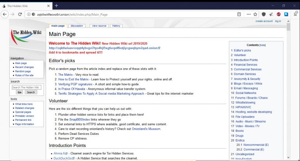Jump to Anonymity & Security in Contents
The image size is (300, 161).
247,79
